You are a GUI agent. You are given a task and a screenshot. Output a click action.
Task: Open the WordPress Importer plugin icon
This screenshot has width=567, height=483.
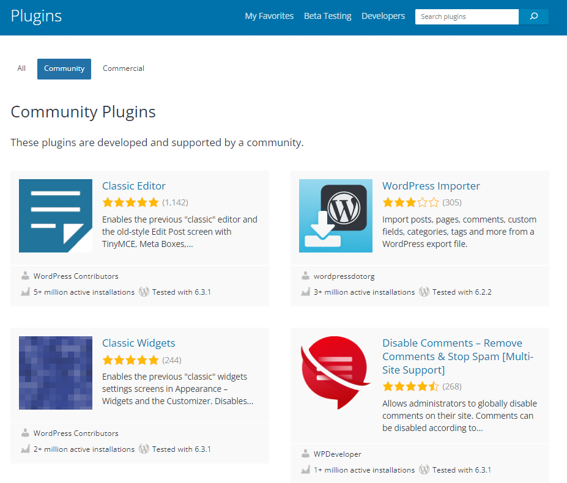pos(336,216)
